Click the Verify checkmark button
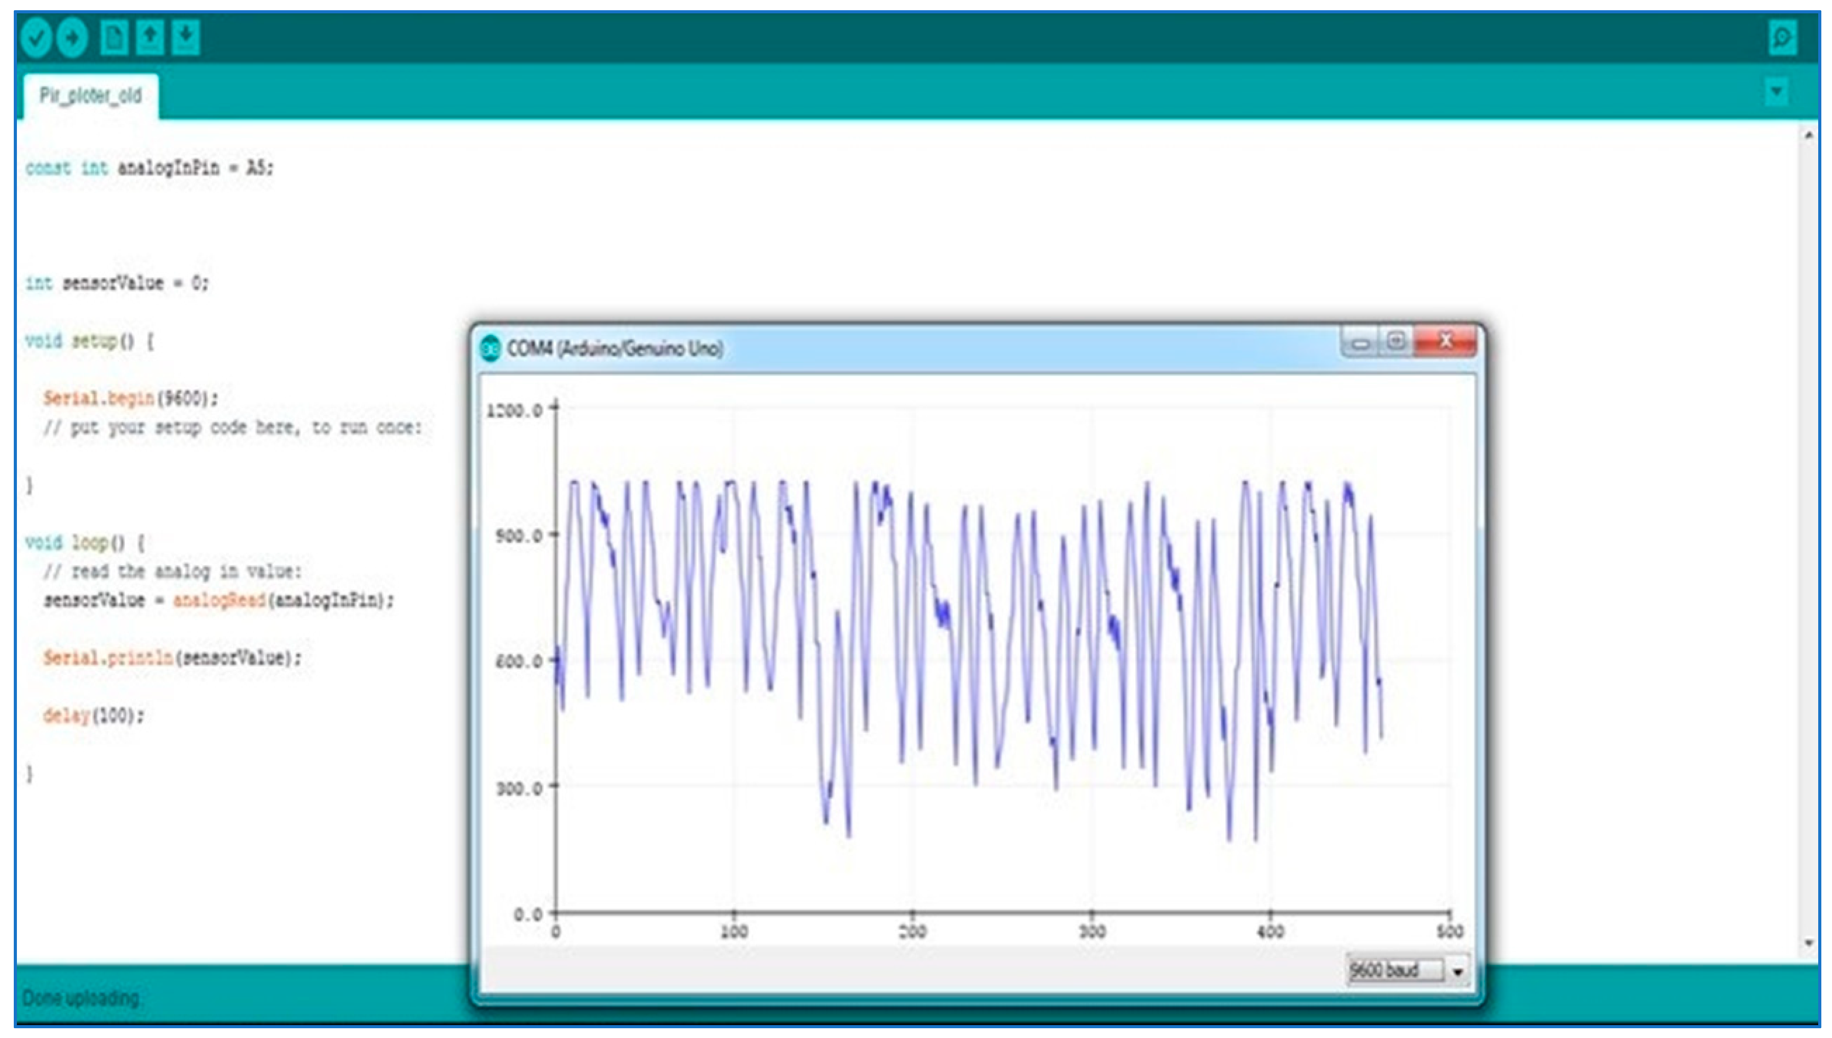The image size is (1832, 1038). (36, 37)
